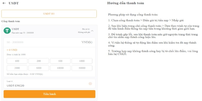Image resolution: width=202 pixels, height=101 pixels.
Task: Select the USDT H5 tab
Action: tap(49, 14)
